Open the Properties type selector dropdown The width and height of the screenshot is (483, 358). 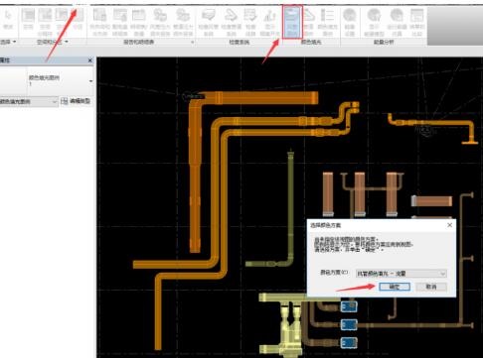[90, 81]
